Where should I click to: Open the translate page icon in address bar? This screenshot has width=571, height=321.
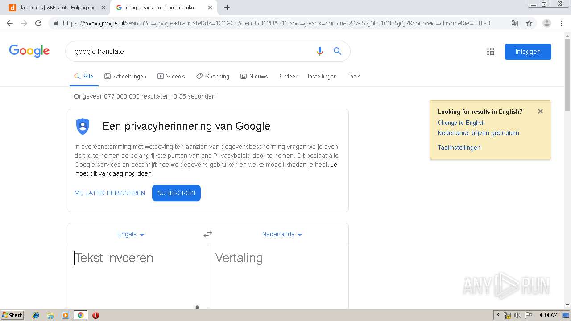515,23
